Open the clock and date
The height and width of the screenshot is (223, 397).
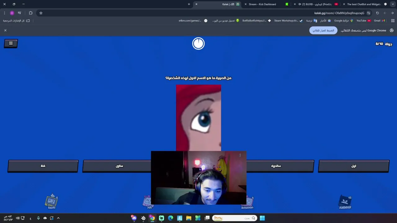click(8, 218)
